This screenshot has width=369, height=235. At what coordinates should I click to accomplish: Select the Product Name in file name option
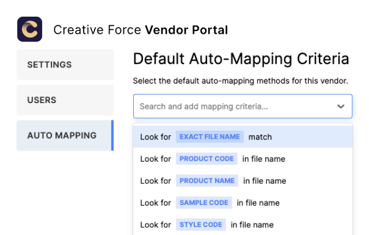coord(243,181)
